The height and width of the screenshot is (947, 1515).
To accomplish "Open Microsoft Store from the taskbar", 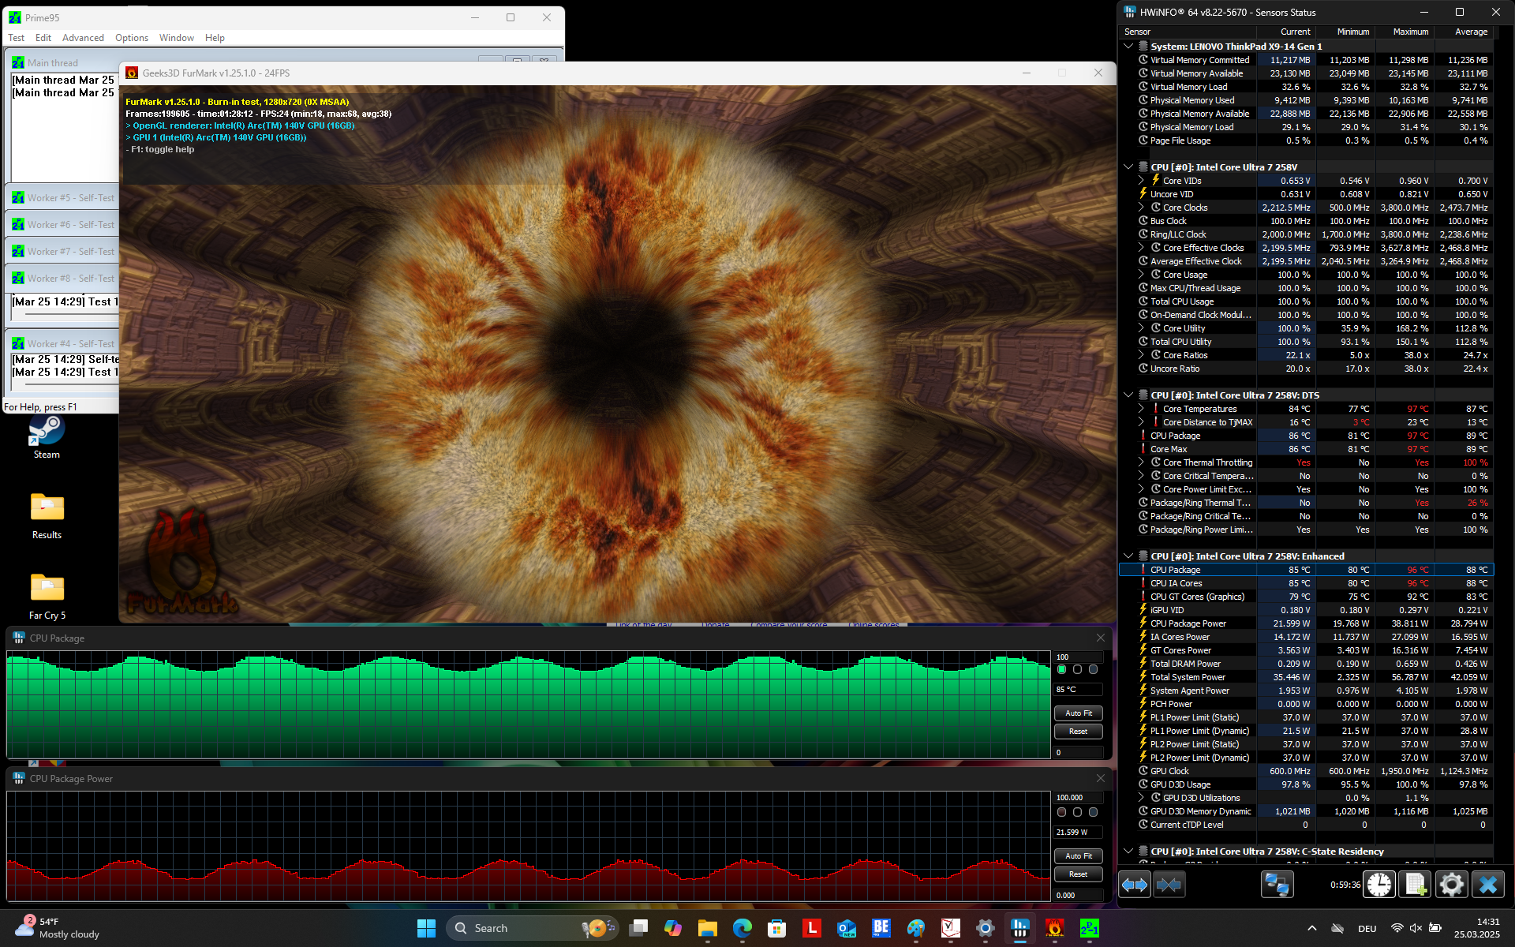I will (x=777, y=928).
